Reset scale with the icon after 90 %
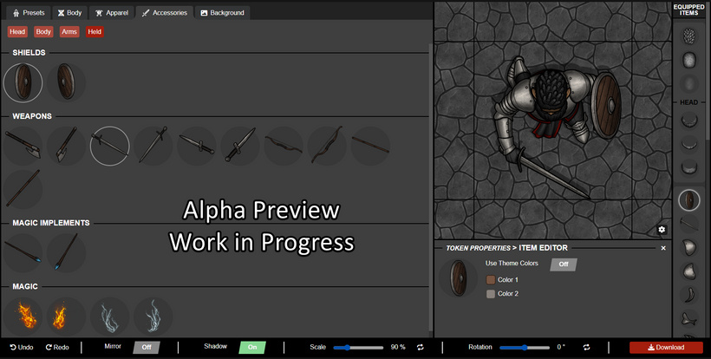 coord(421,347)
